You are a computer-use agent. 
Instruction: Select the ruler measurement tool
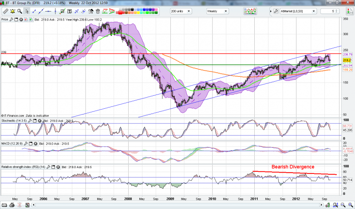[x=5, y=11]
